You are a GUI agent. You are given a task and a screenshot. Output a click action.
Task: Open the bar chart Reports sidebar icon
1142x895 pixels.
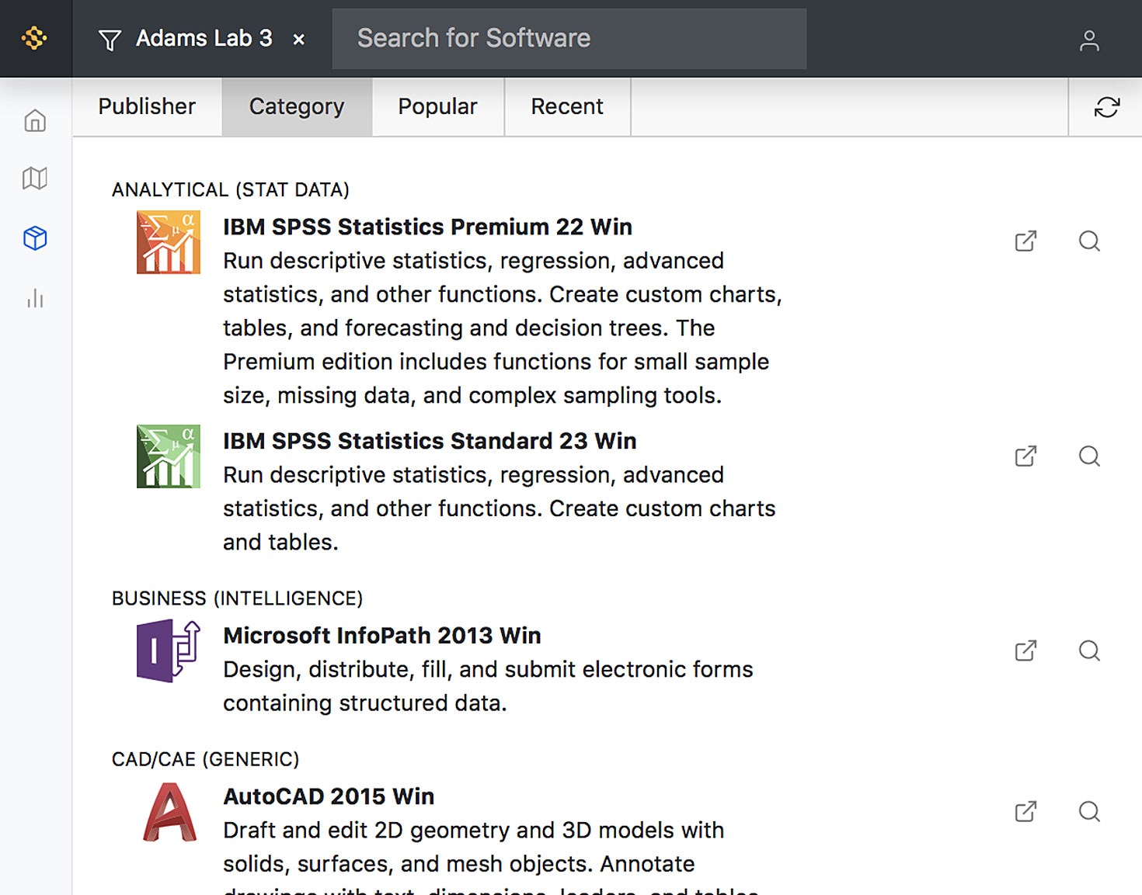35,299
